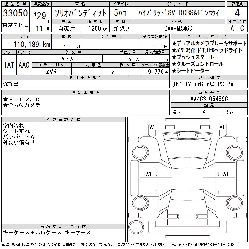Click sales point デュアルカメラブレーキサポート
The height and width of the screenshot is (249, 249).
point(209,43)
